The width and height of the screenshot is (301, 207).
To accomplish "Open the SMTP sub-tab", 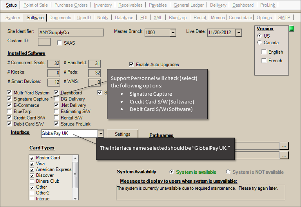I will (x=284, y=18).
